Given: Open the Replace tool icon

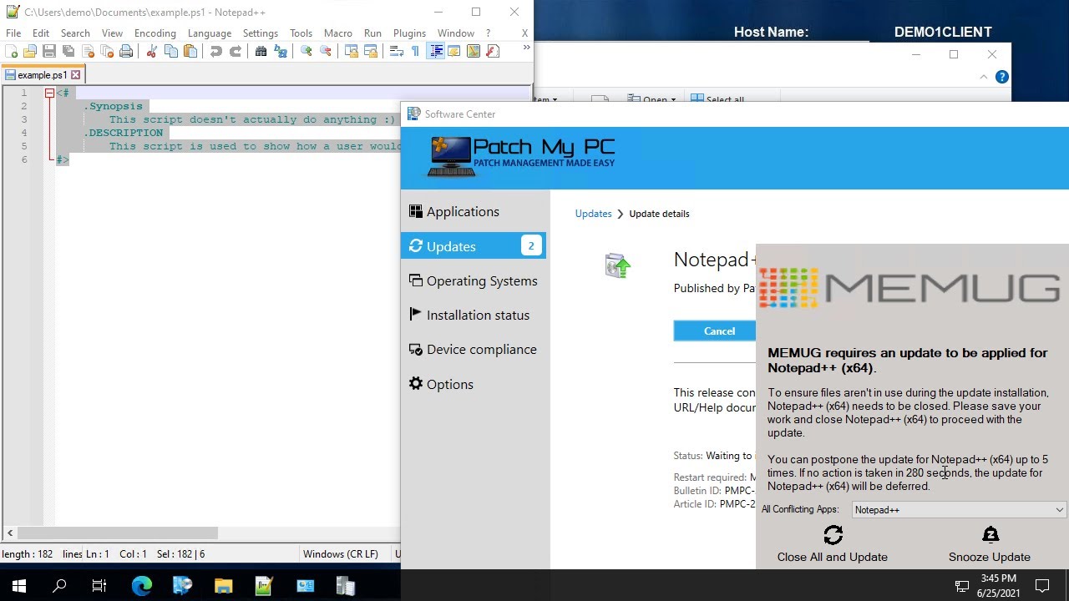Looking at the screenshot, I should point(281,52).
